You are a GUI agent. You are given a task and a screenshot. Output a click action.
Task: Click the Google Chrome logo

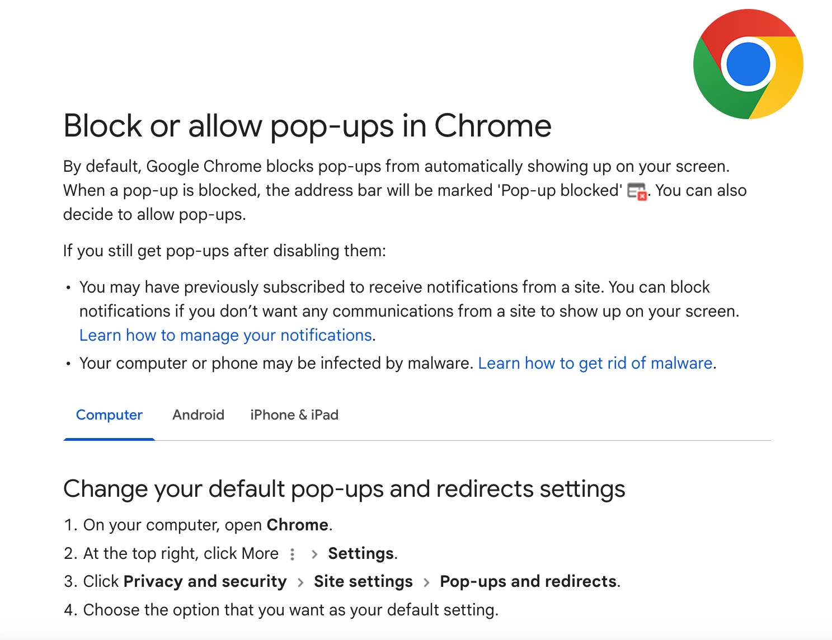tap(748, 64)
